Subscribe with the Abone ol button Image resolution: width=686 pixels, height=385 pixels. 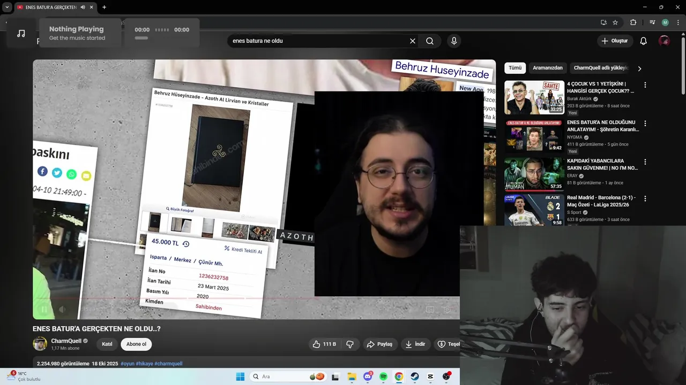(x=136, y=344)
